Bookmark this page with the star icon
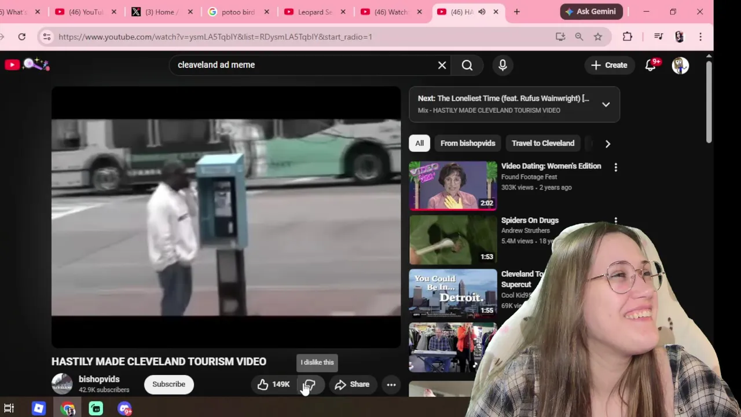Screen dimensions: 741x417 click(x=598, y=36)
